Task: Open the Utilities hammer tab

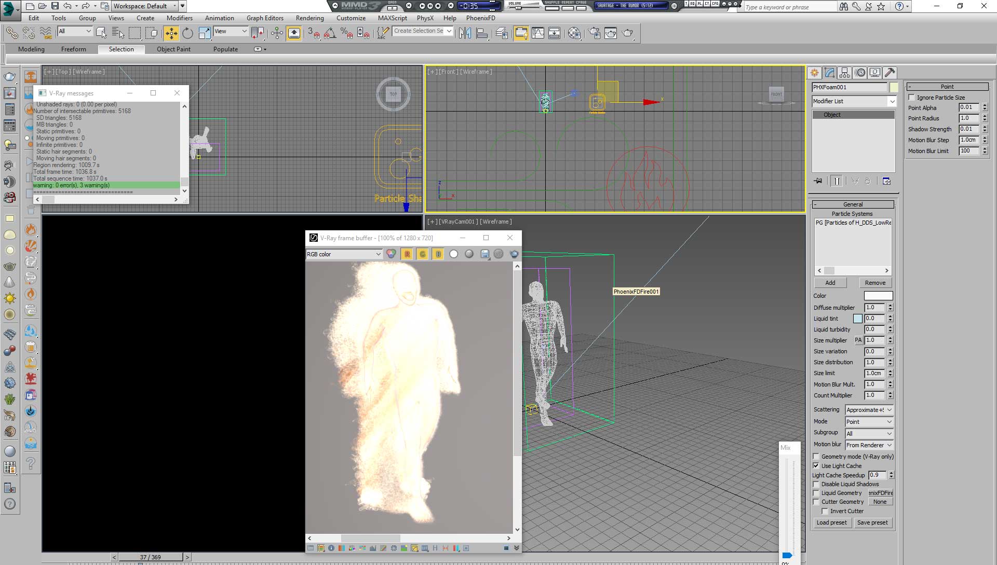Action: [x=890, y=73]
